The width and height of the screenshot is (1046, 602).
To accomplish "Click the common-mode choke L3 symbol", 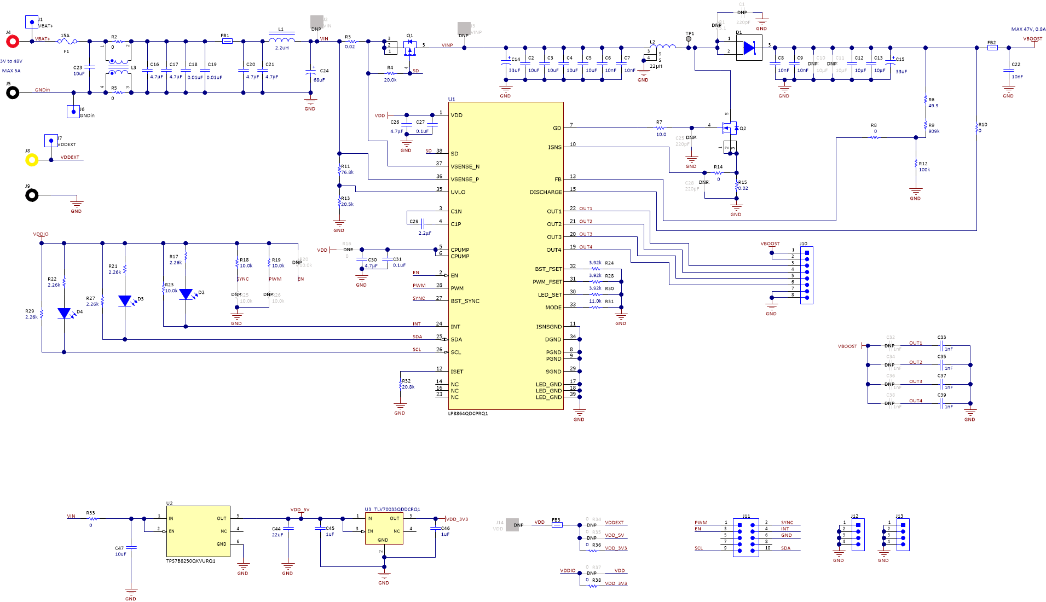I will tap(119, 66).
